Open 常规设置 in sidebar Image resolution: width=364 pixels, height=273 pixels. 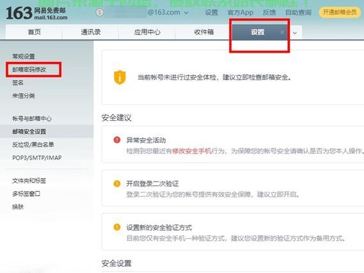[x=24, y=56]
